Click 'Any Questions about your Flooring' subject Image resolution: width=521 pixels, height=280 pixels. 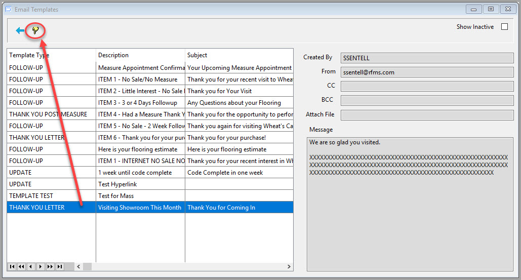tap(239, 103)
